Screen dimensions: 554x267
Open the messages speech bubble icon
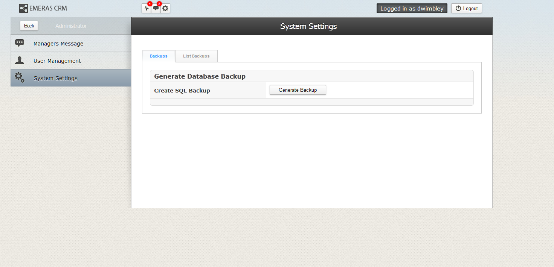(156, 9)
